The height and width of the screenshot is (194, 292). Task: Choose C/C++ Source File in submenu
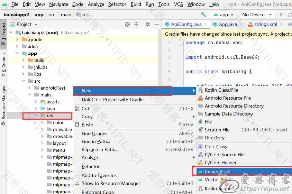244,155
